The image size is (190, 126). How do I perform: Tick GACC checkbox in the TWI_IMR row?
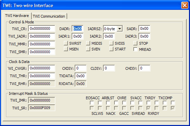pos(132,103)
